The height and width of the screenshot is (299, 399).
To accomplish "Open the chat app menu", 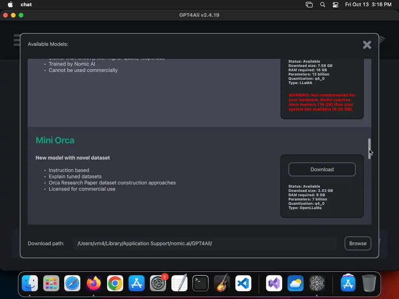I will [x=26, y=4].
